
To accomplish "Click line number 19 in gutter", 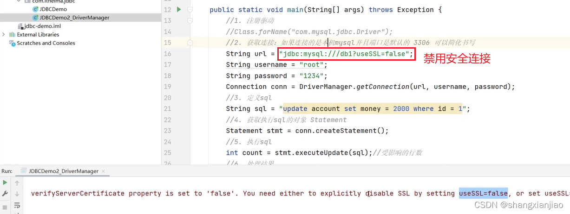I will 167,87.
